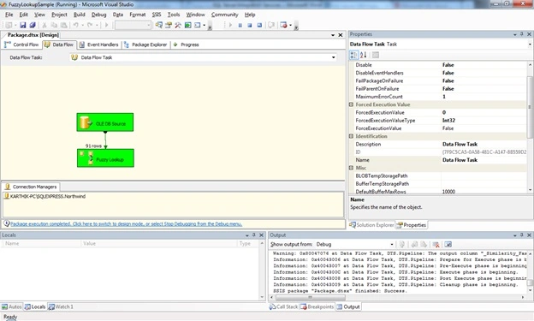Open the Call Stack tab
The image size is (534, 321).
coord(283,306)
